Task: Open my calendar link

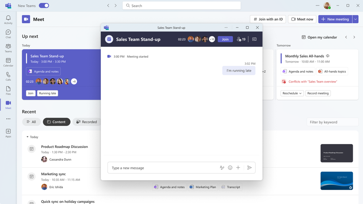Action: coord(319,37)
